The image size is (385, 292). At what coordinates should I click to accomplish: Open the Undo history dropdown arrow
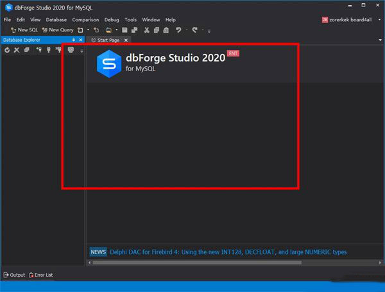click(x=187, y=30)
